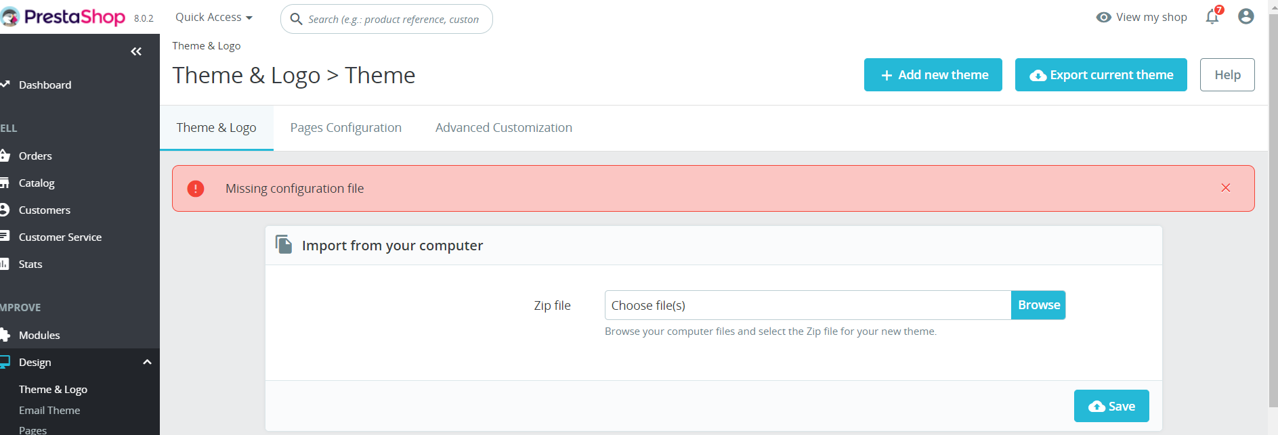This screenshot has width=1278, height=435.
Task: Click the Add new theme button
Action: pyautogui.click(x=933, y=75)
